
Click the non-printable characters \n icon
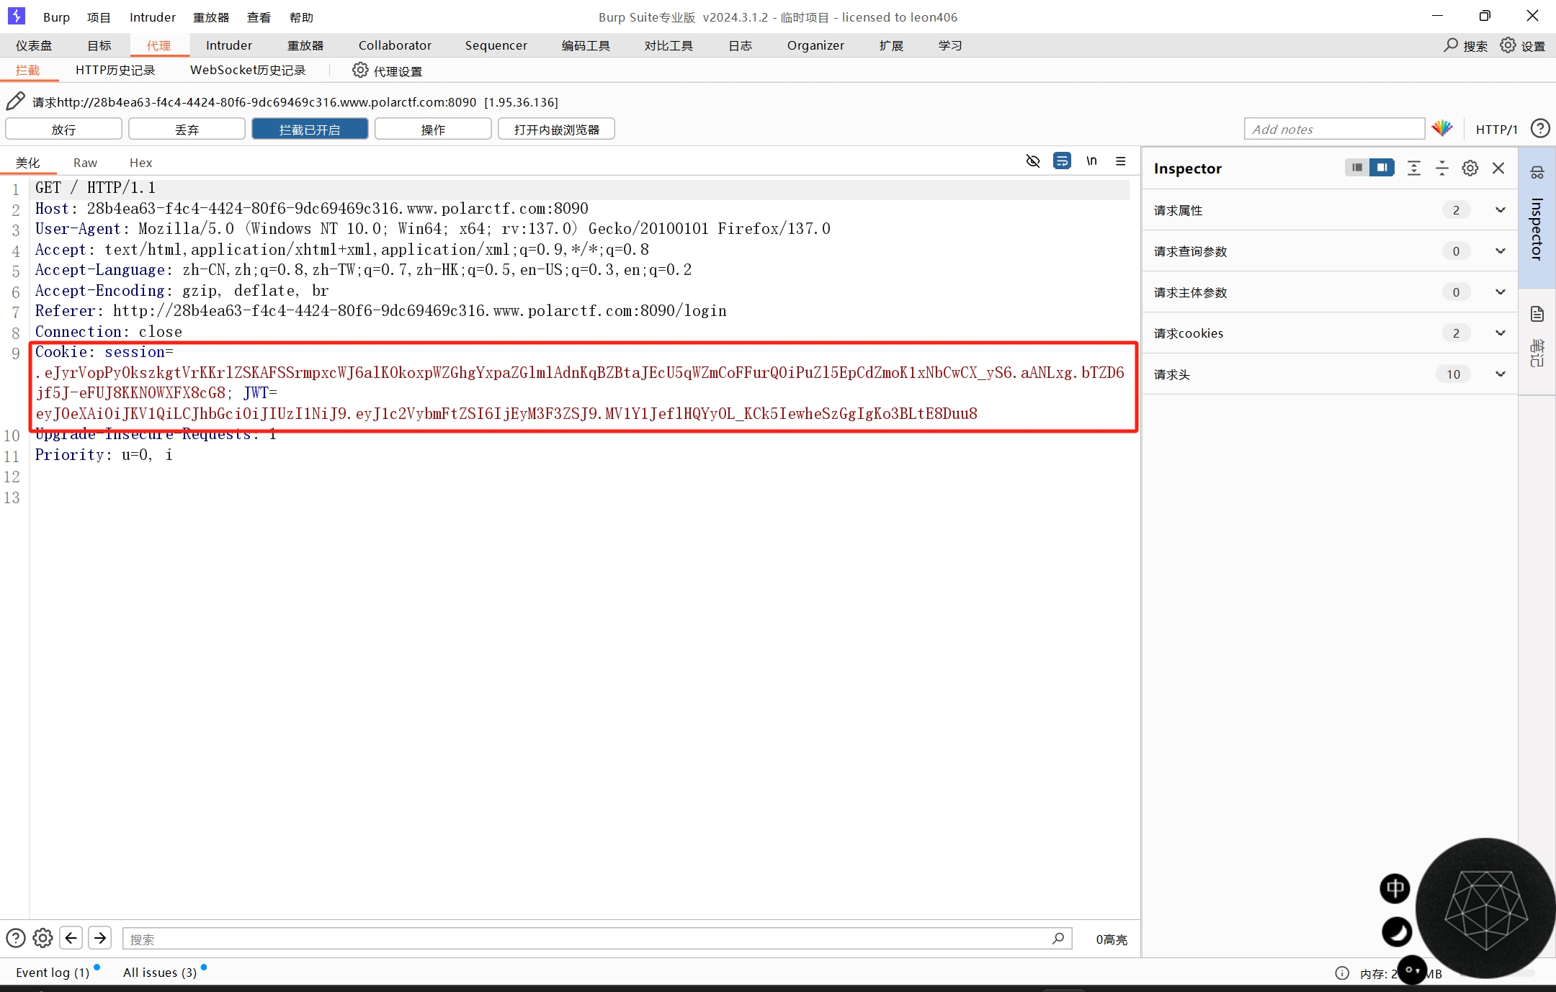1091,161
